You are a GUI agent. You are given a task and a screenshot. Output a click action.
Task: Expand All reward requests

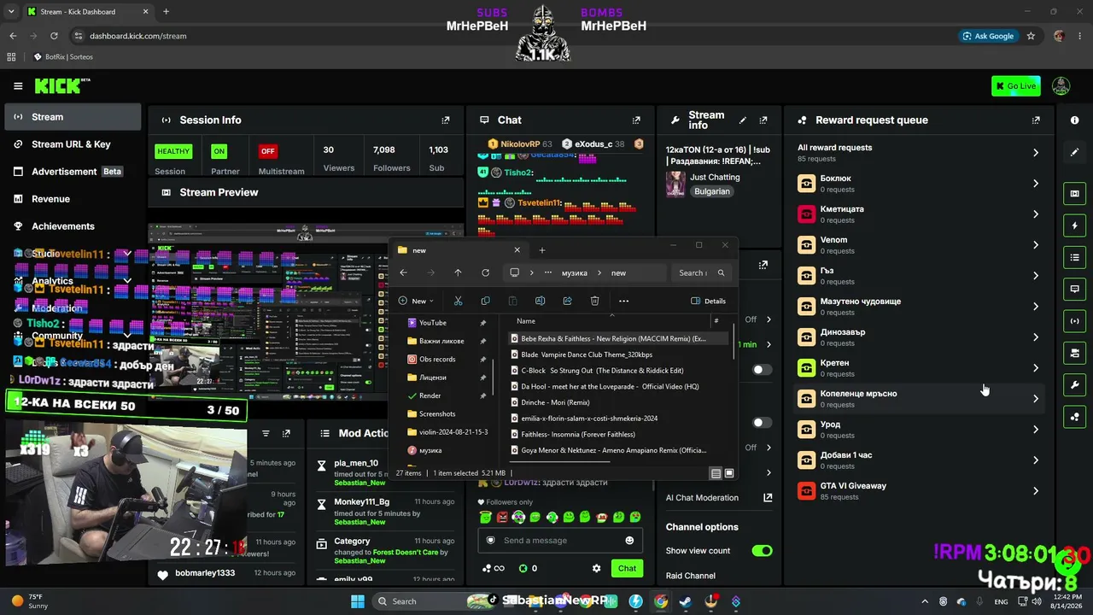pyautogui.click(x=1036, y=153)
